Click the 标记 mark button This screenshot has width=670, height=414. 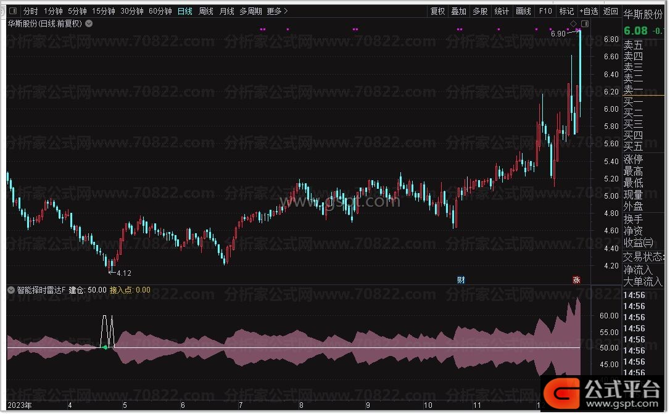point(566,11)
